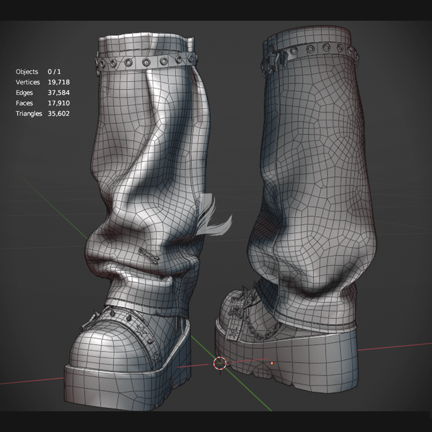Click the Edges 37,584 statistic line

tap(43, 93)
